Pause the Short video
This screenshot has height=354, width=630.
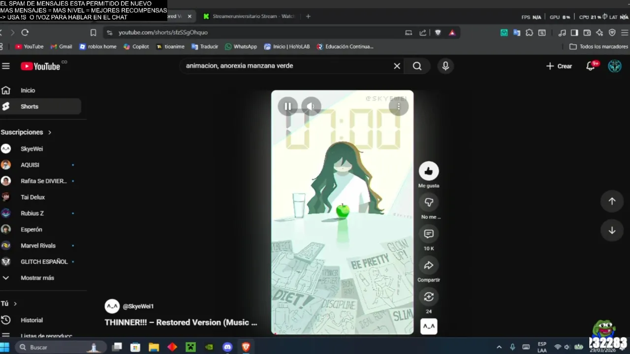click(288, 106)
